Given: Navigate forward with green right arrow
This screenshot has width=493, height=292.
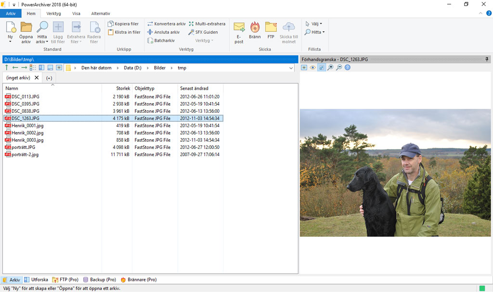Looking at the screenshot, I should click(24, 67).
